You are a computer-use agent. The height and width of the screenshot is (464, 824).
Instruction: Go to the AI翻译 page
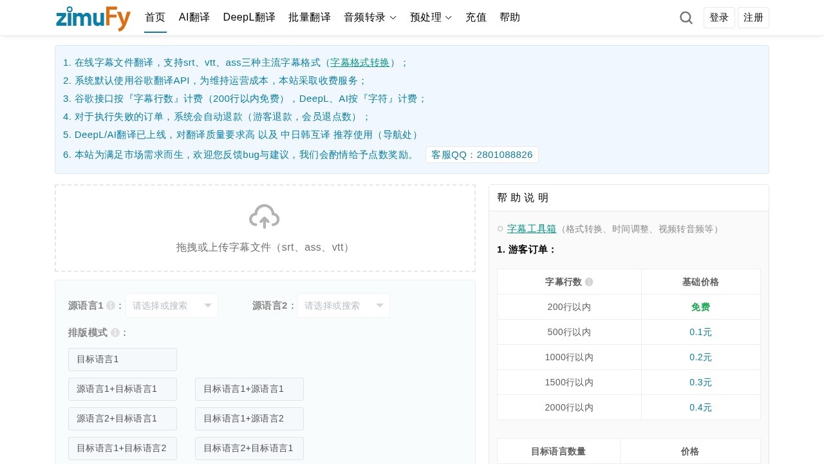194,17
